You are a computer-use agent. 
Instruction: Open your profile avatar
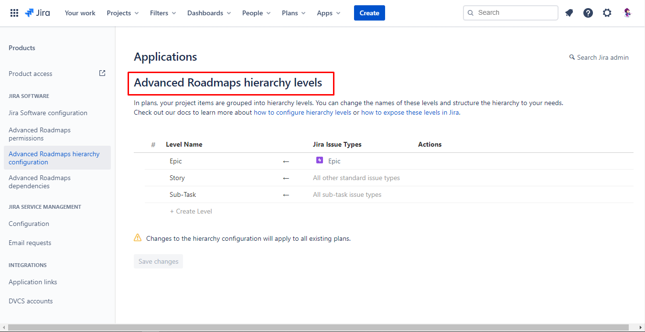[x=627, y=12]
